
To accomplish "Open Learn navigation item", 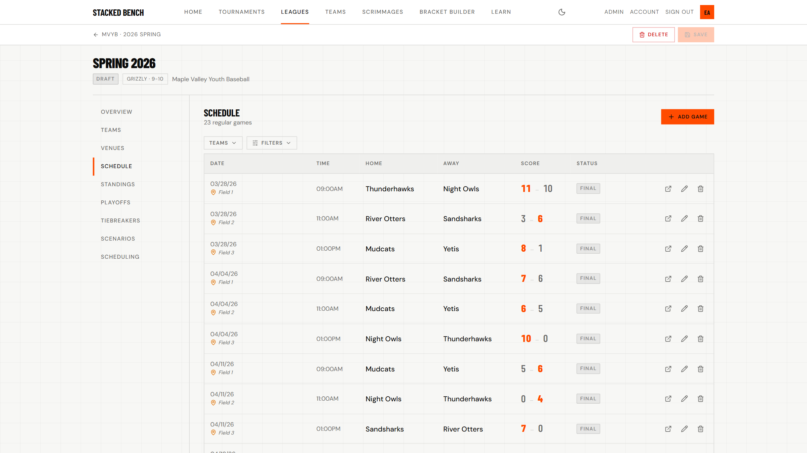I will pos(501,12).
